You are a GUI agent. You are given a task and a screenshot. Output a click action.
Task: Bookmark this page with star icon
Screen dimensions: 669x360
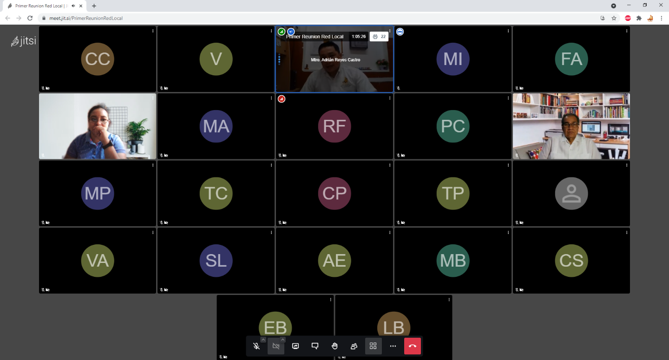pos(614,18)
